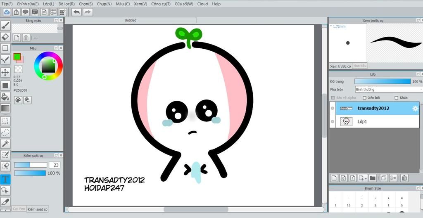Select the Untitled document tab
Viewport: 423px width, 218px height.
131,20
